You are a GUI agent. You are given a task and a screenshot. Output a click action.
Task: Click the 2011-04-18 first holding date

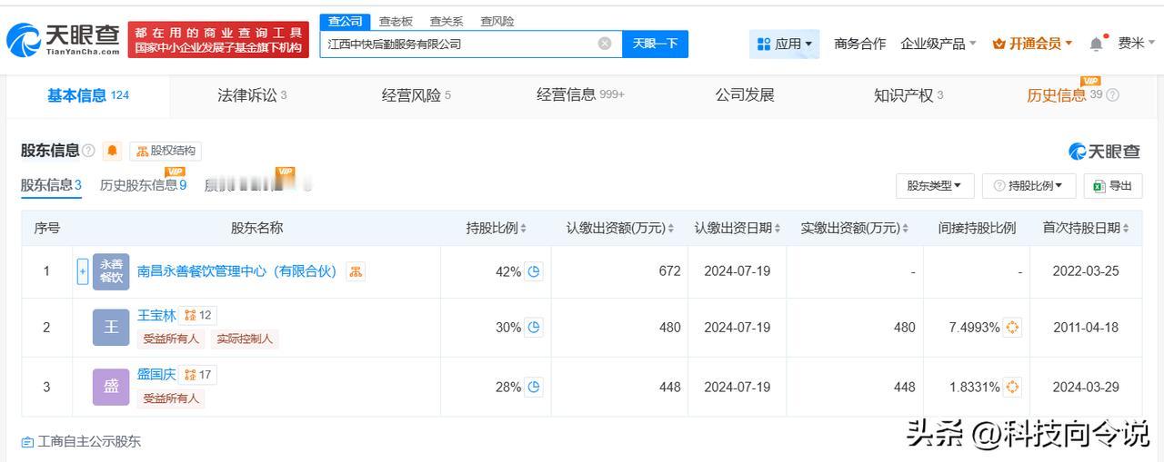[x=1086, y=328]
